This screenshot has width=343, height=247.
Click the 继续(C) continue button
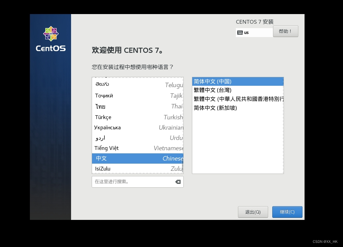[x=287, y=212]
